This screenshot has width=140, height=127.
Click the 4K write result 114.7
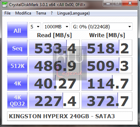pos(107,83)
